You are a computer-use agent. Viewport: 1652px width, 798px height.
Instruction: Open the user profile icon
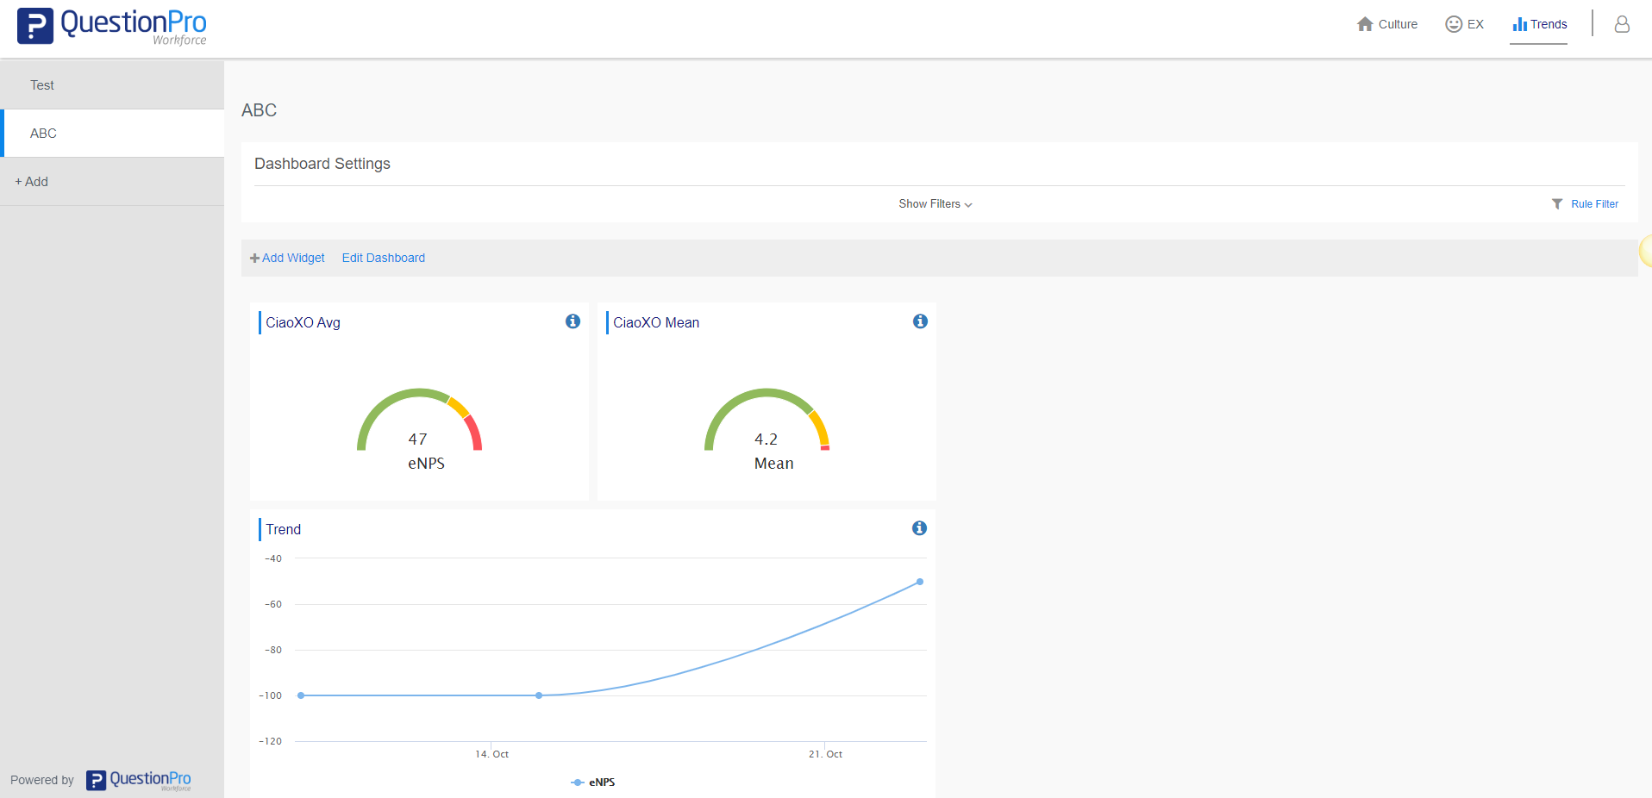pos(1623,25)
